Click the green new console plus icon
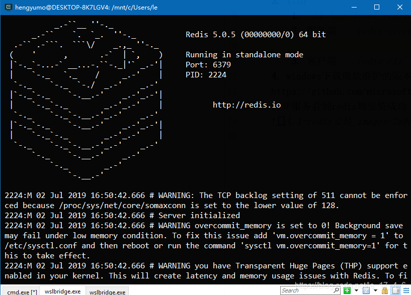The image size is (411, 295). click(347, 290)
